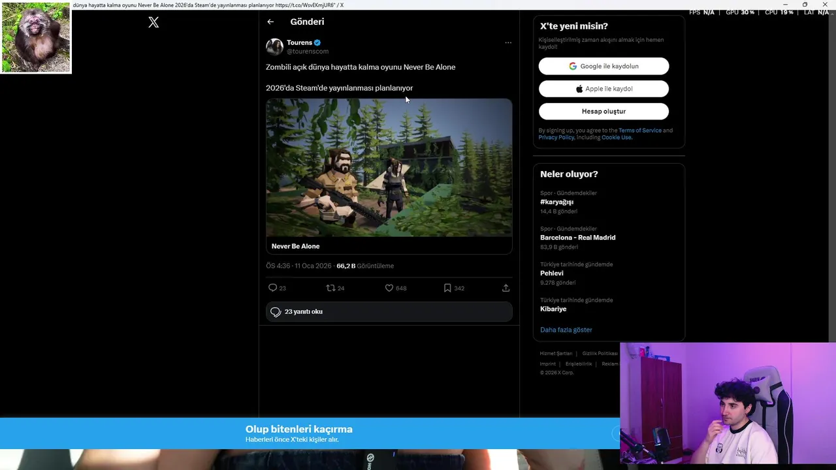Image resolution: width=836 pixels, height=470 pixels.
Task: Click the speech bubble icon in replies bar
Action: click(276, 312)
